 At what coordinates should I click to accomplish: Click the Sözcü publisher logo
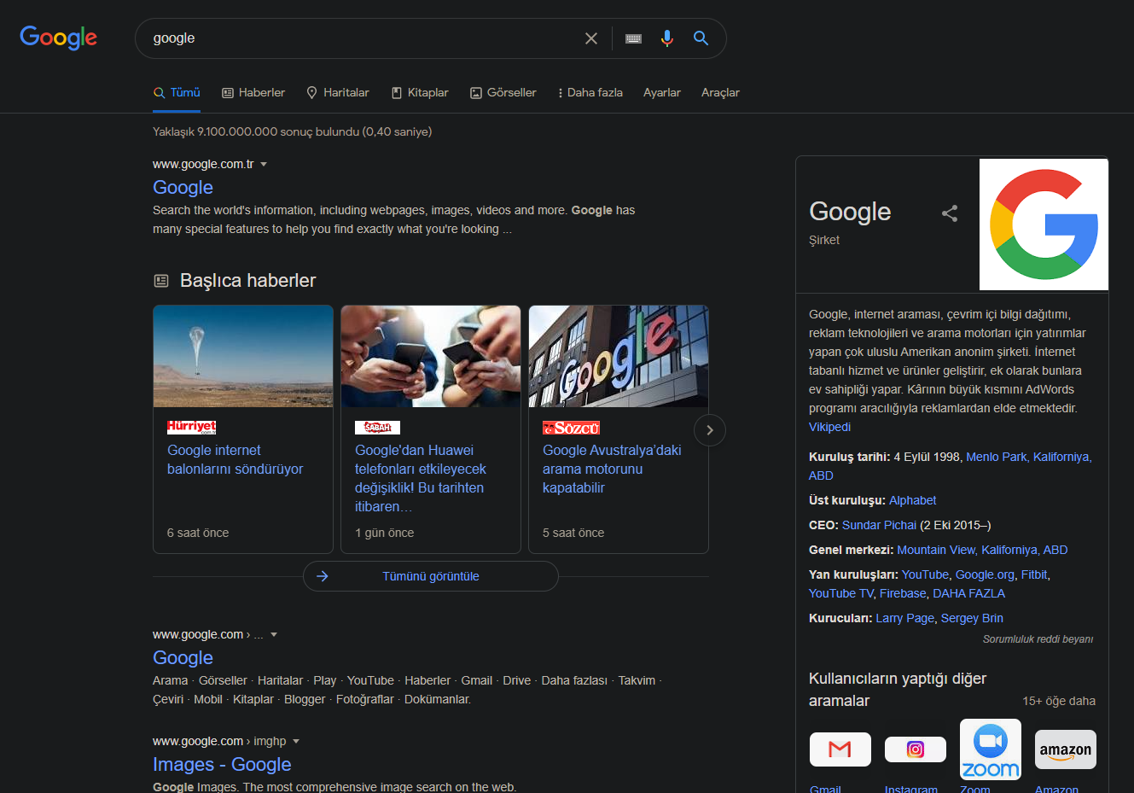(x=571, y=428)
